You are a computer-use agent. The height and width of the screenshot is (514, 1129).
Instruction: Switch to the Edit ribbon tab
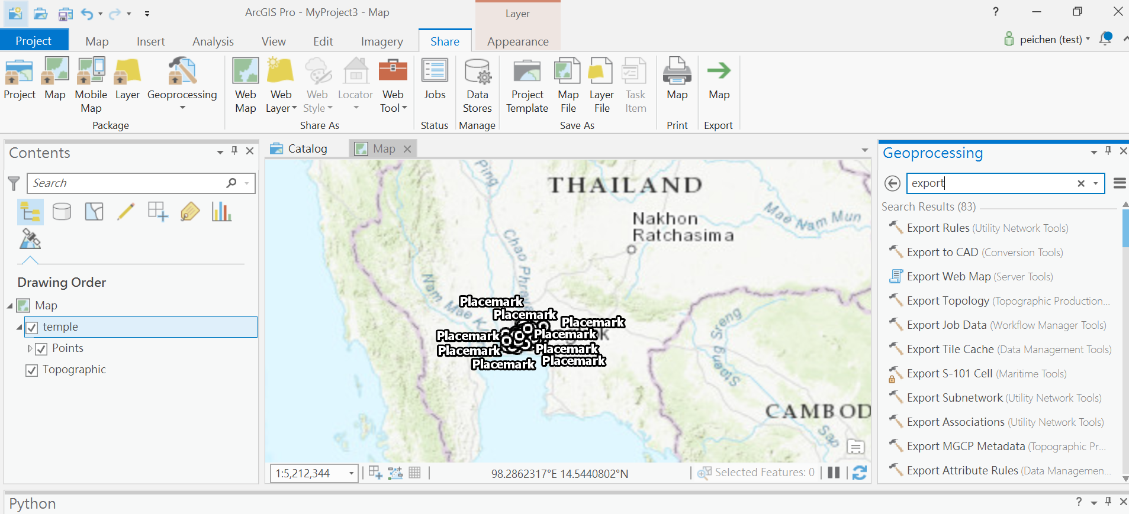[x=323, y=41]
